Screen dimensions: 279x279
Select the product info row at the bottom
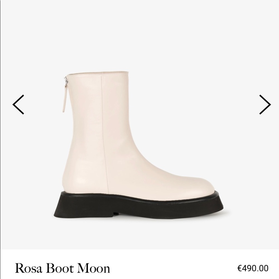[139, 268]
